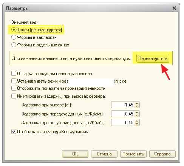Image resolution: width=184 pixels, height=166 pixels.
Task: Click the Применить button
Action: 133,154
